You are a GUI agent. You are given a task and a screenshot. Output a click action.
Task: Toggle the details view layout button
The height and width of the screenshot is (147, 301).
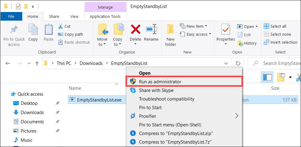[266, 77]
